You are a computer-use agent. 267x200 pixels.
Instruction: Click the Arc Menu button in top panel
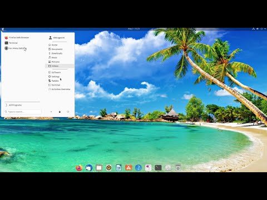[x=3, y=29]
